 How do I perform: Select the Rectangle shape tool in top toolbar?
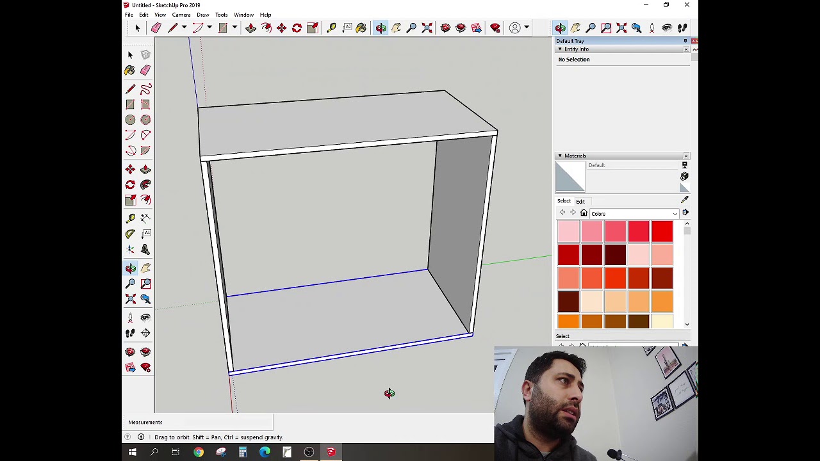point(223,28)
